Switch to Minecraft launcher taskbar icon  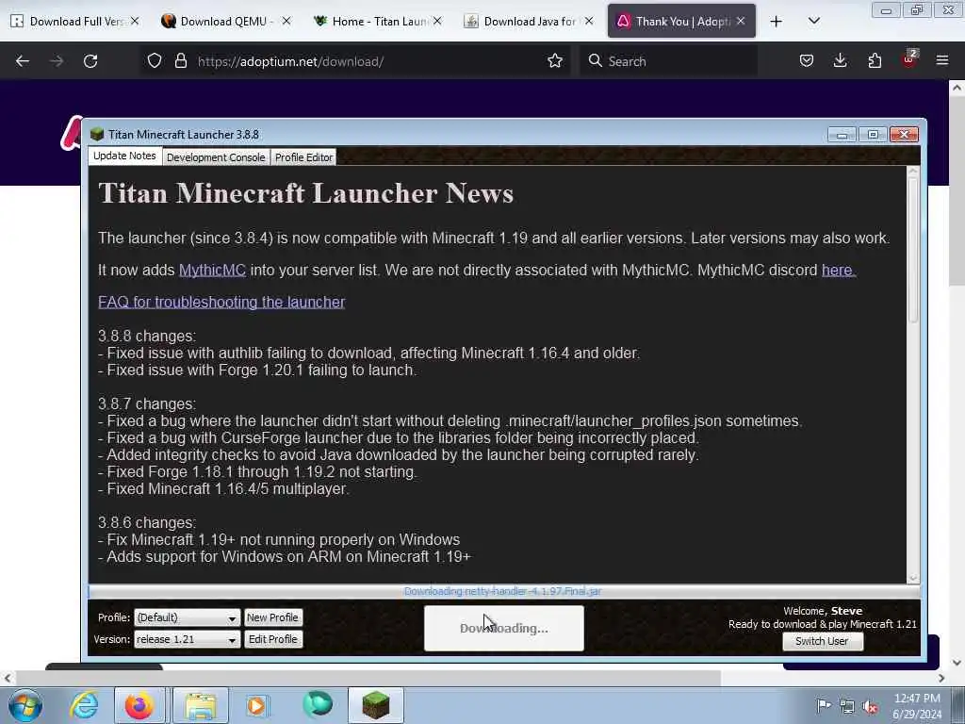(375, 705)
